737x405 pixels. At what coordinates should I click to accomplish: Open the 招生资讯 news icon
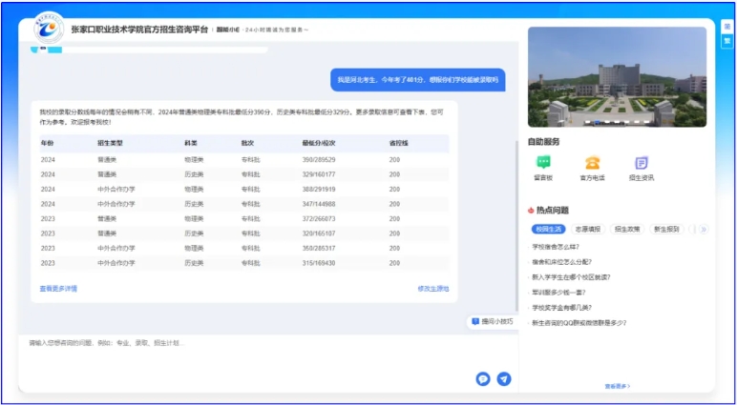(x=642, y=163)
